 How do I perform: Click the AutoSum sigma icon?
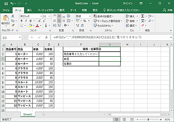[x=143, y=16]
